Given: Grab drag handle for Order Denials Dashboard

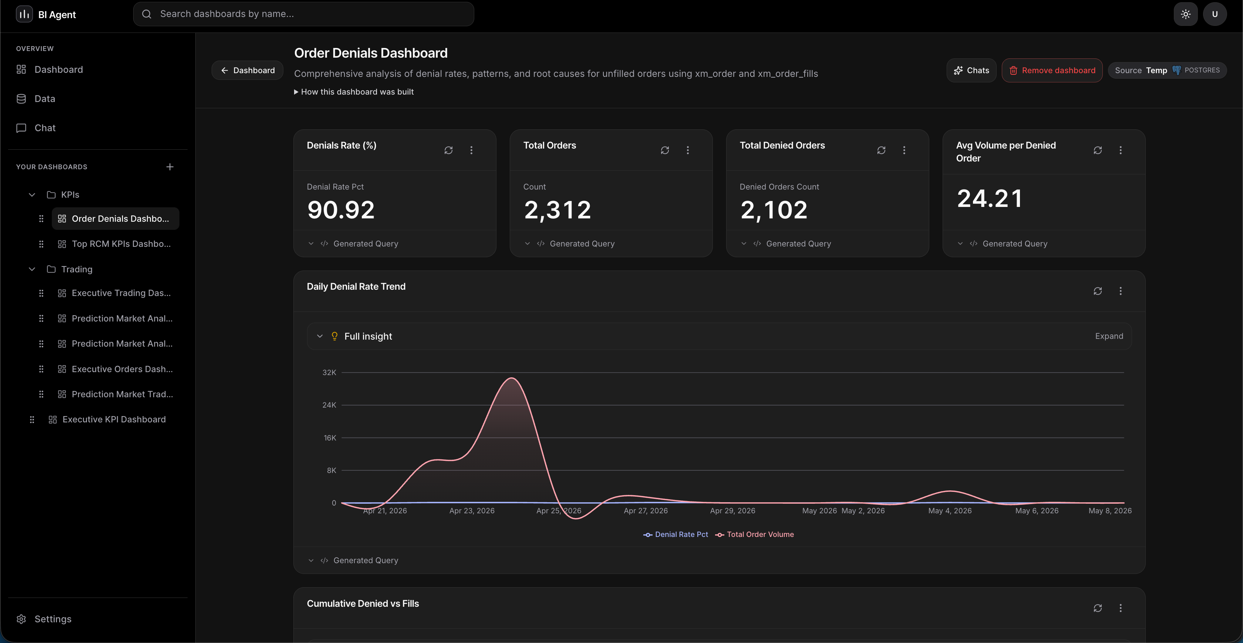Looking at the screenshot, I should tap(41, 219).
